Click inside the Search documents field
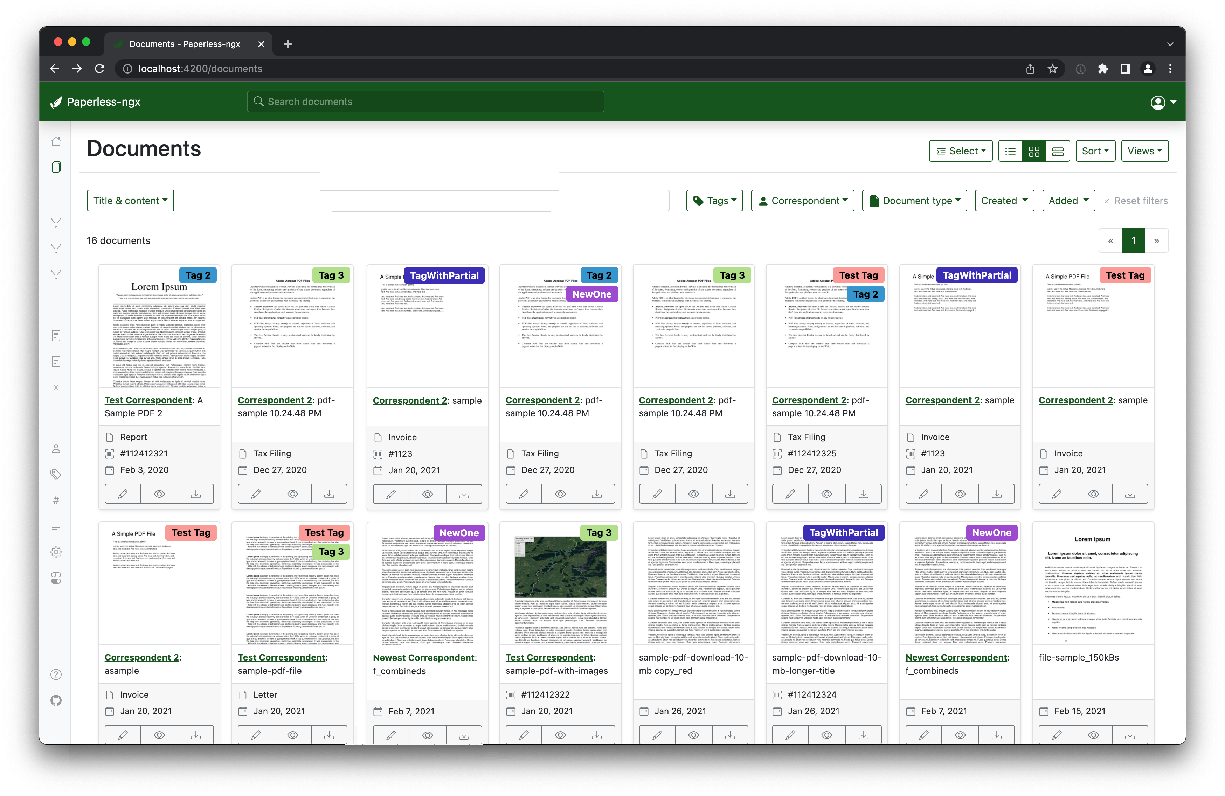The image size is (1225, 796). (425, 102)
